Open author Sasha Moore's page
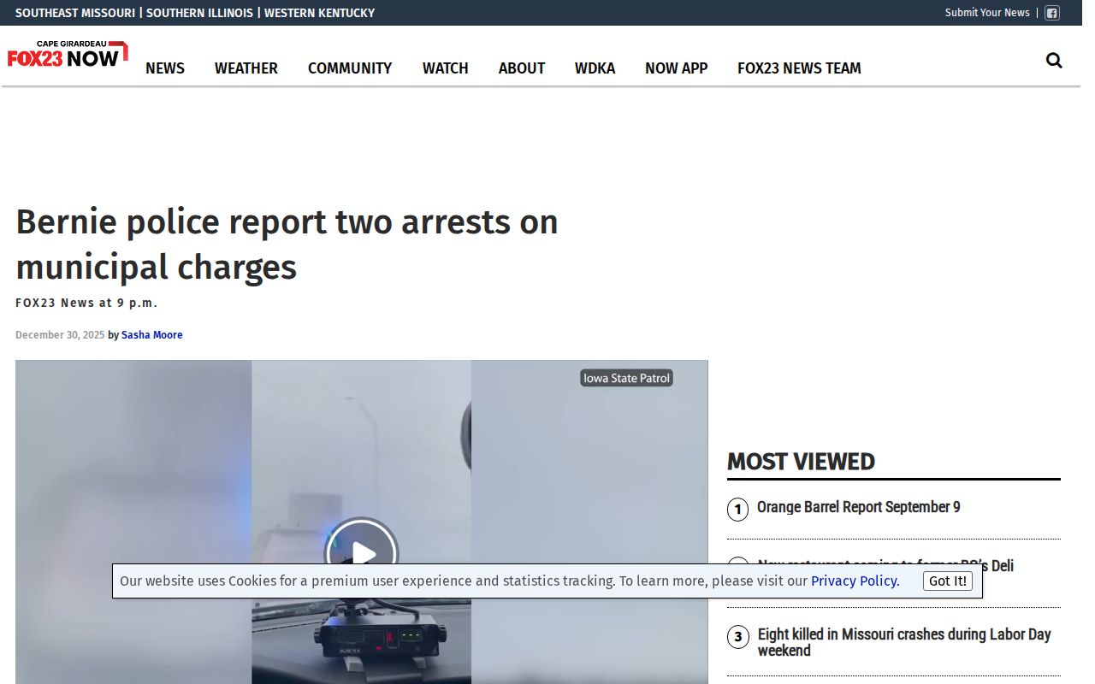Image resolution: width=1095 pixels, height=684 pixels. pyautogui.click(x=152, y=335)
